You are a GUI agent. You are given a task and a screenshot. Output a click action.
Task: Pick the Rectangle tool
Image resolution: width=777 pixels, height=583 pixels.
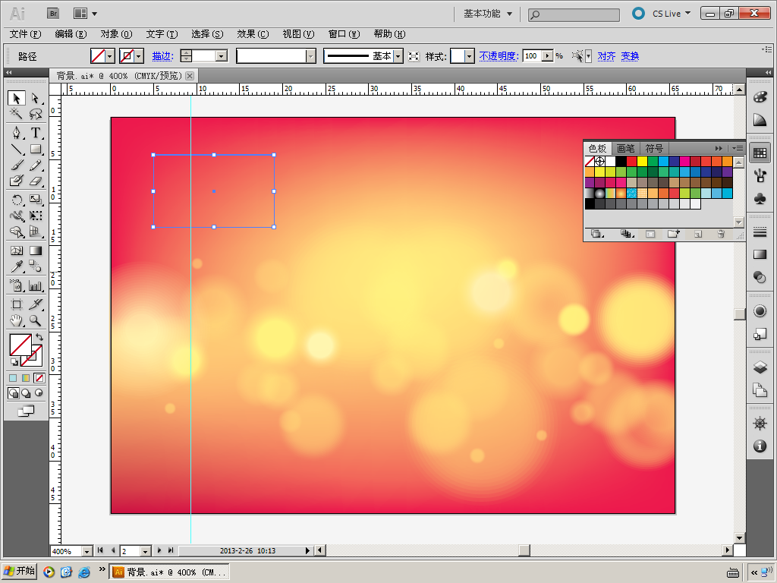coord(35,149)
